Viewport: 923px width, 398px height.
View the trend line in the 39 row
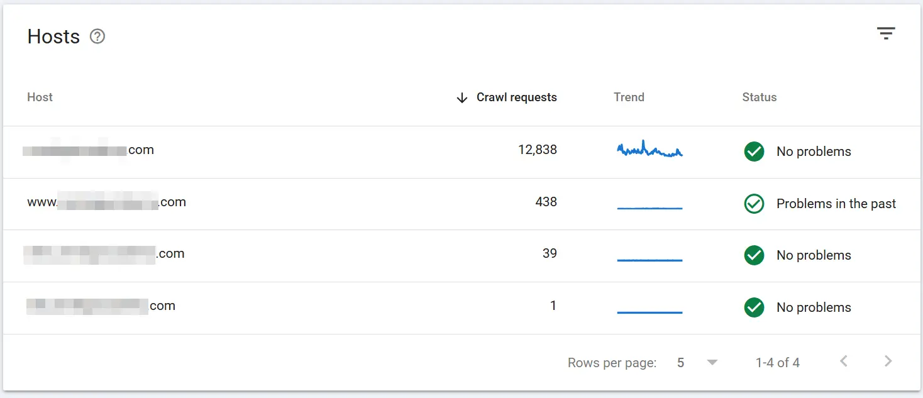click(649, 260)
